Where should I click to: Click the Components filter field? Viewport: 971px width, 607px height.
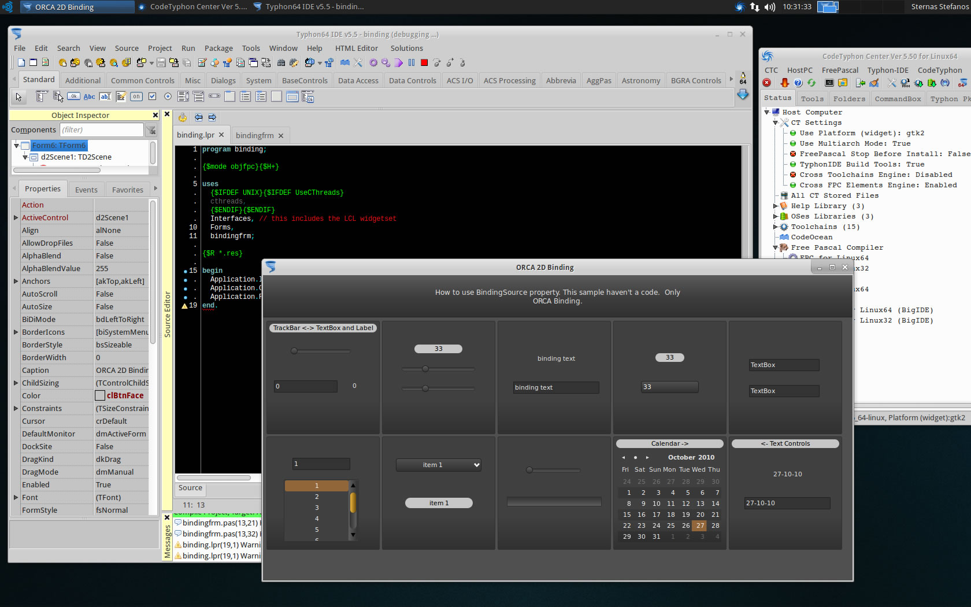point(102,129)
